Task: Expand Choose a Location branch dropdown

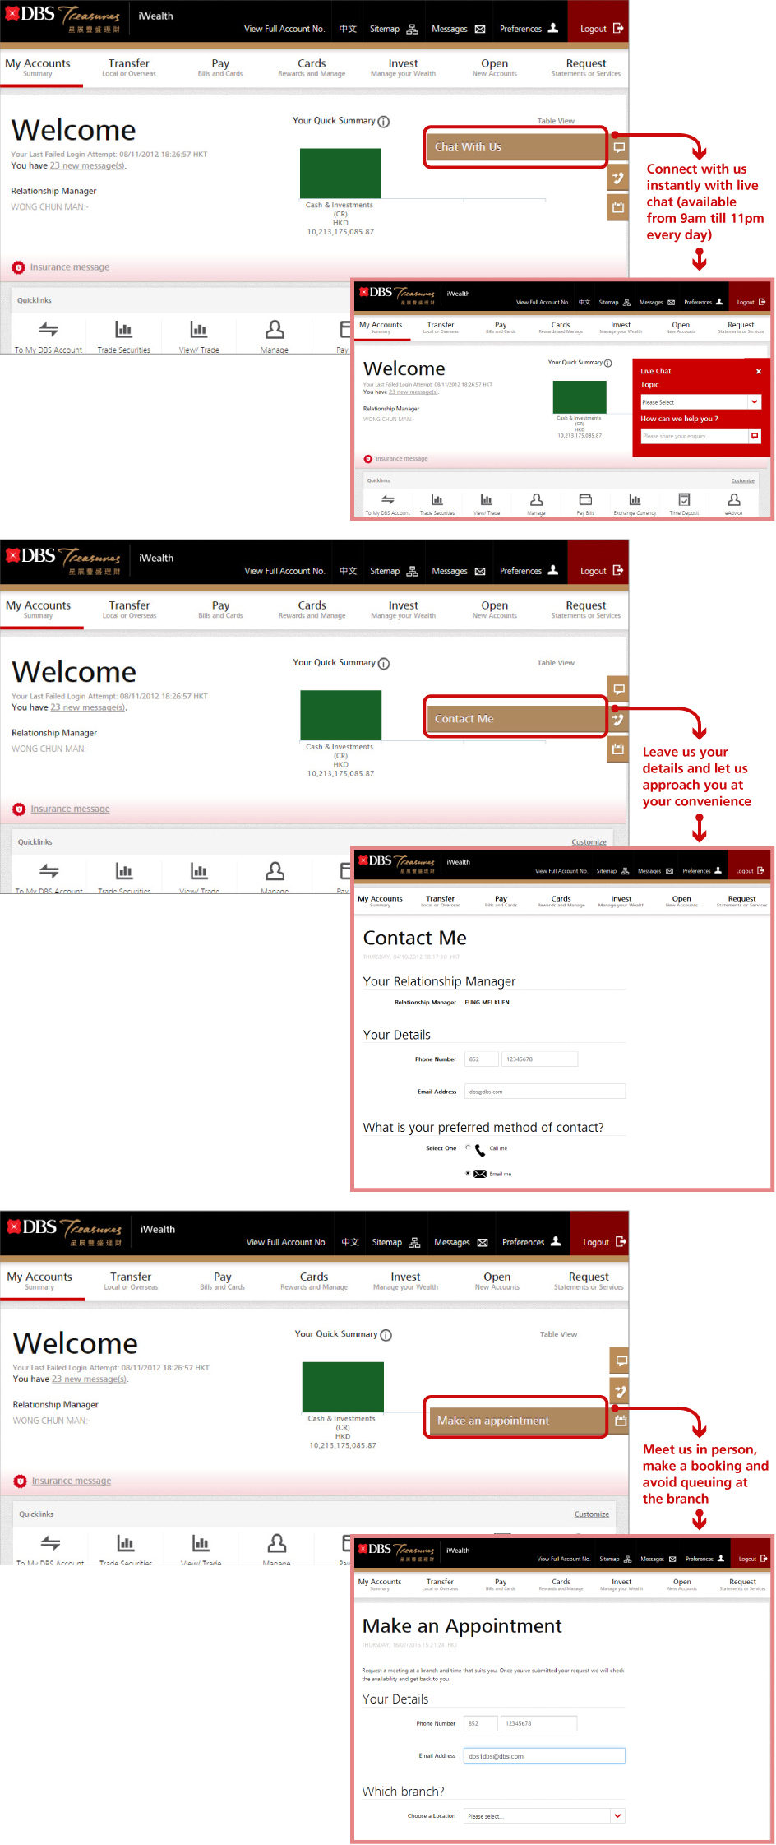Action: pyautogui.click(x=544, y=1815)
